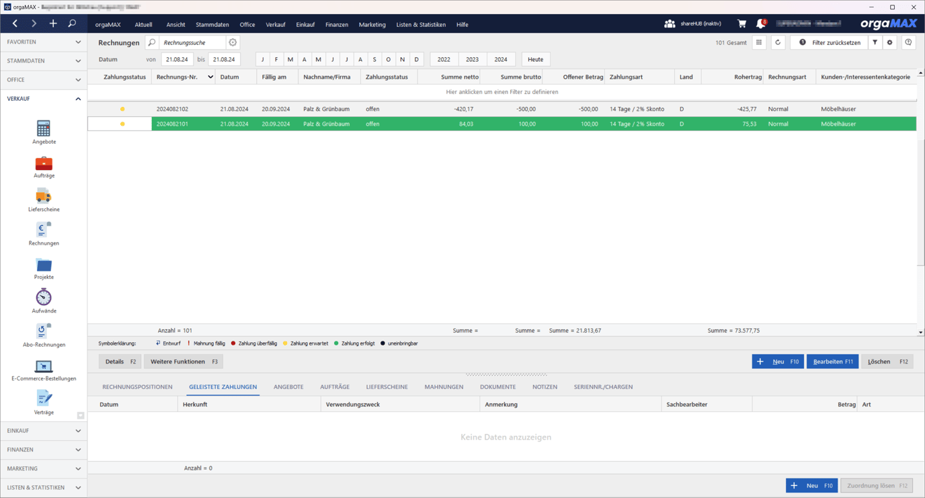Open Aufwände stopwatch icon

(44, 298)
